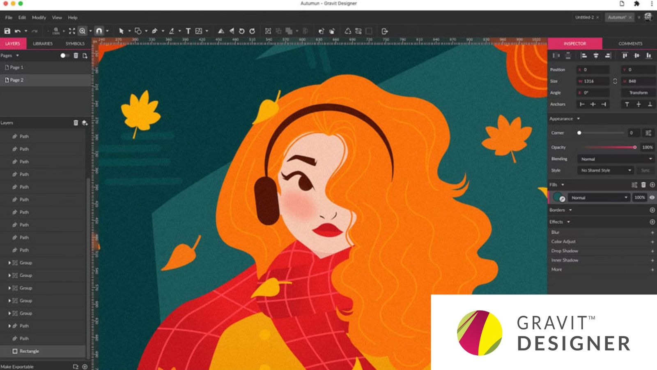
Task: Click the Undo icon in the toolbar
Action: [17, 30]
